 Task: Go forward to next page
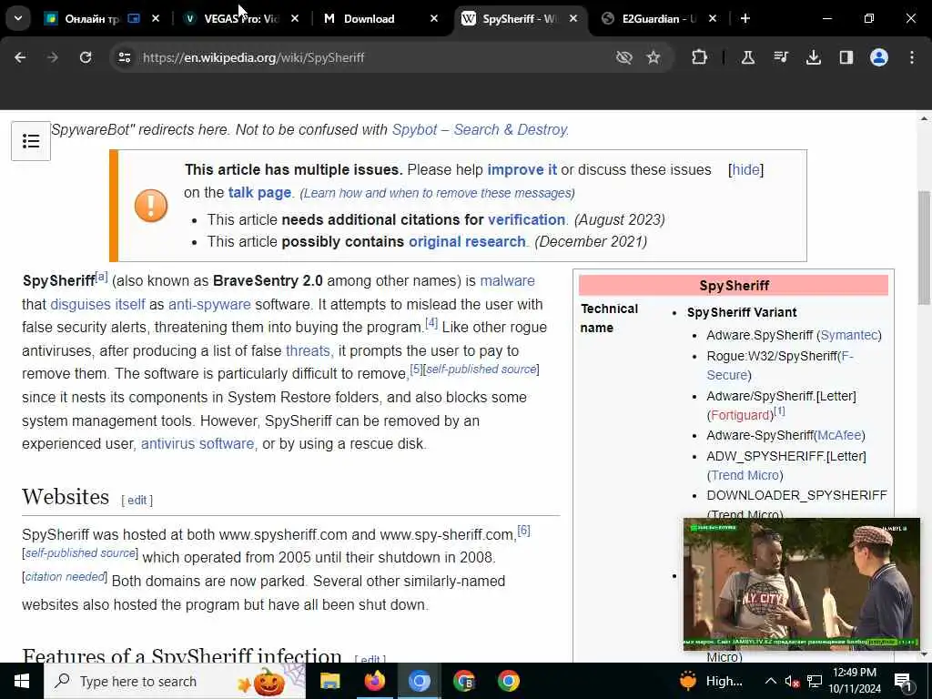pyautogui.click(x=53, y=57)
